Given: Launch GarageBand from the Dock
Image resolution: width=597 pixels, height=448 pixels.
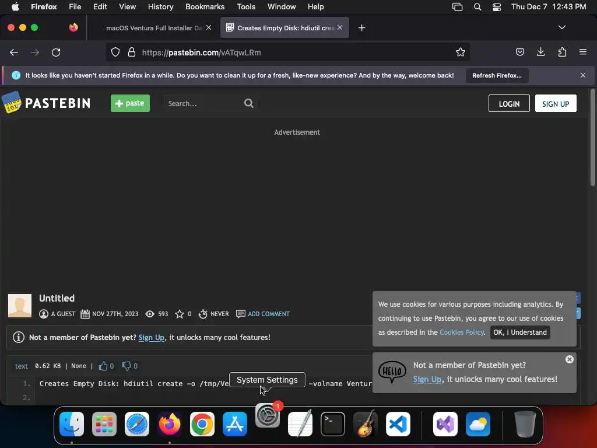Looking at the screenshot, I should (366, 424).
